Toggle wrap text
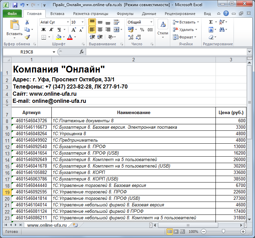 tap(116, 22)
